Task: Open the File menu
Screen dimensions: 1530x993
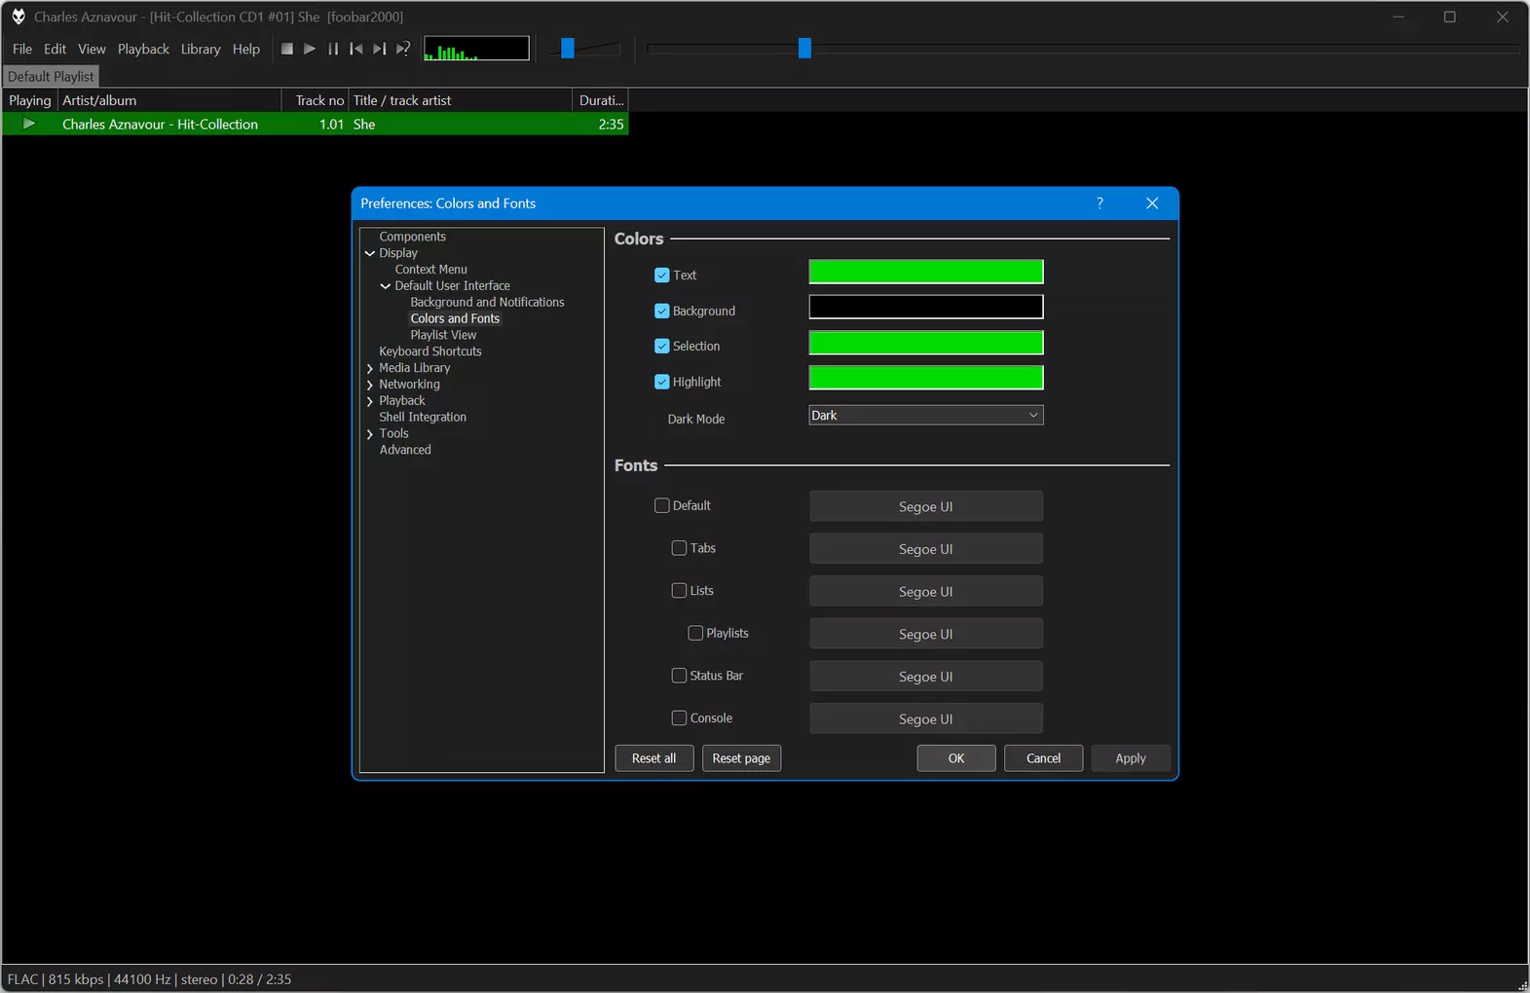Action: [x=22, y=49]
